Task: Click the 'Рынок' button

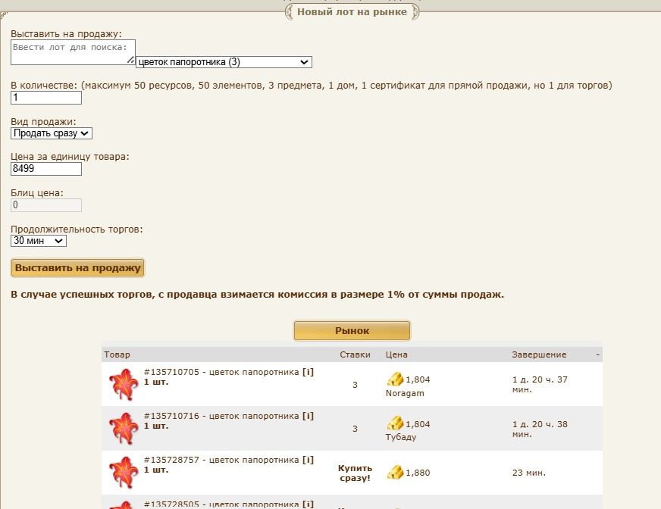Action: 352,331
